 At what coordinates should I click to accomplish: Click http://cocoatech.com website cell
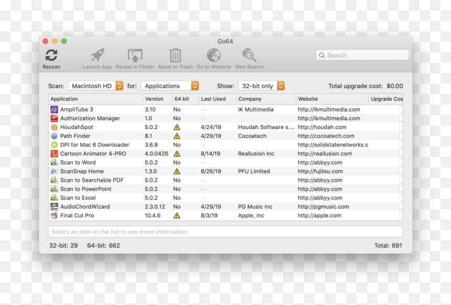326,136
